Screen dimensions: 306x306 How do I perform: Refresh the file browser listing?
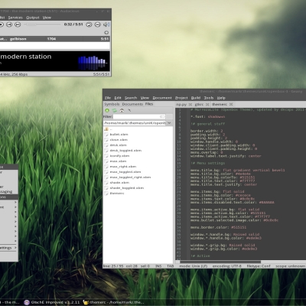click(115, 110)
